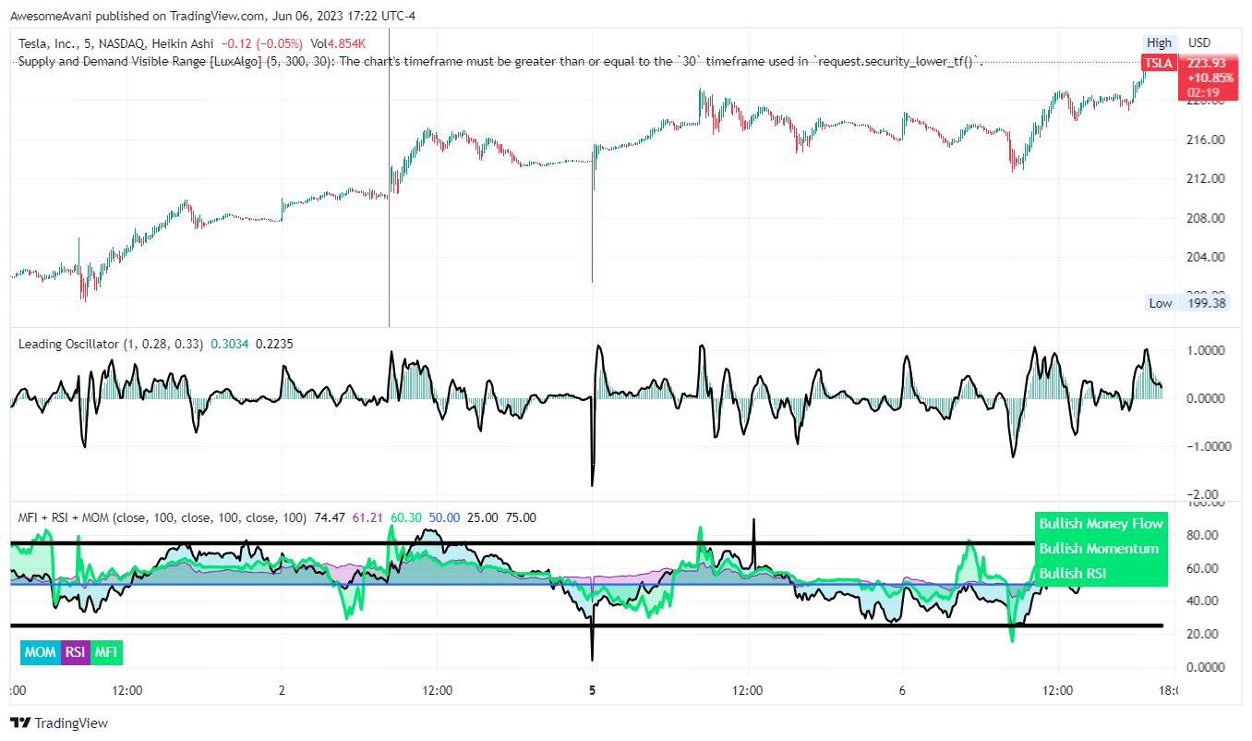Click the date 6 on time axis
This screenshot has width=1252, height=741.
902,690
